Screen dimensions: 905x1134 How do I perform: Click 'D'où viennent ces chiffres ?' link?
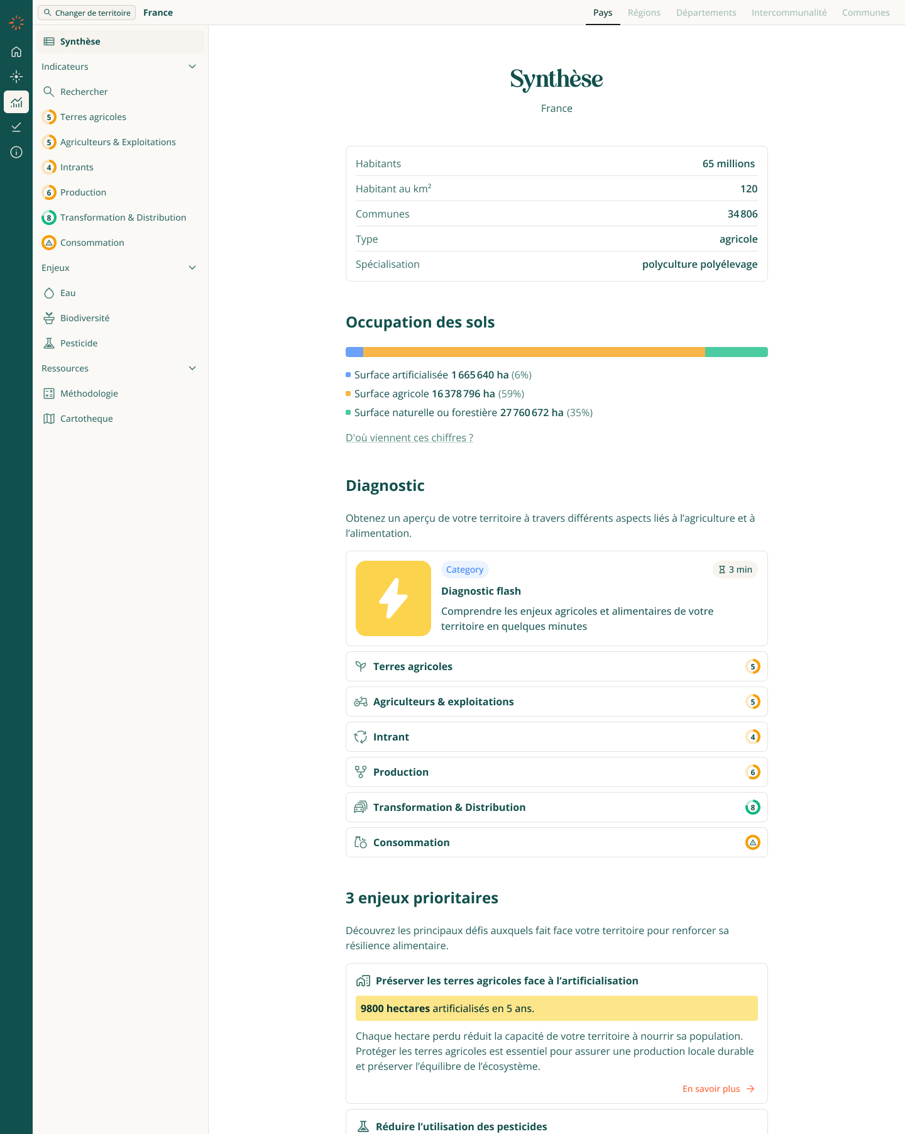pos(409,438)
